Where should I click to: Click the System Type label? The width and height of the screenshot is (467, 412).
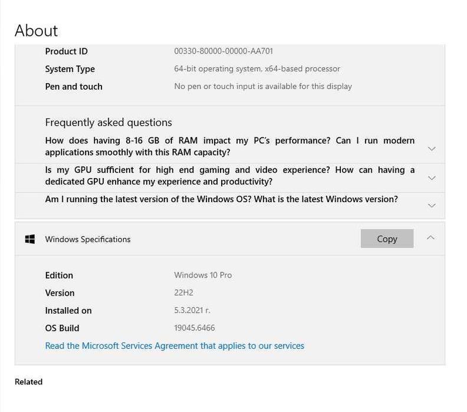(70, 69)
